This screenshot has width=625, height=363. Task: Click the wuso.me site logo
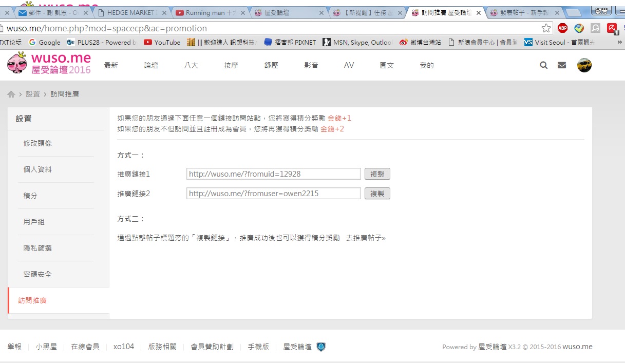pyautogui.click(x=49, y=63)
